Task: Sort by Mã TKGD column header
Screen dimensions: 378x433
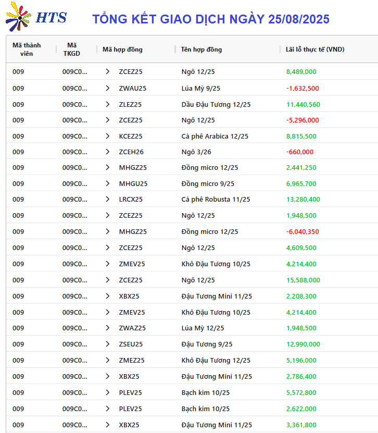Action: [x=72, y=50]
